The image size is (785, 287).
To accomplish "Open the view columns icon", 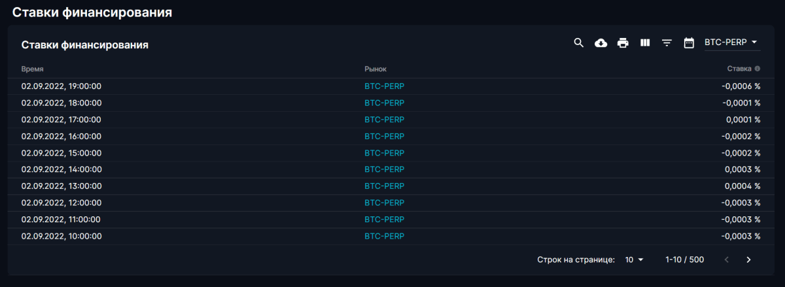I will point(645,42).
